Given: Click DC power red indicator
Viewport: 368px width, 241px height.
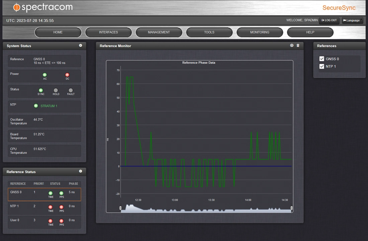Looking at the screenshot, I should [x=67, y=75].
